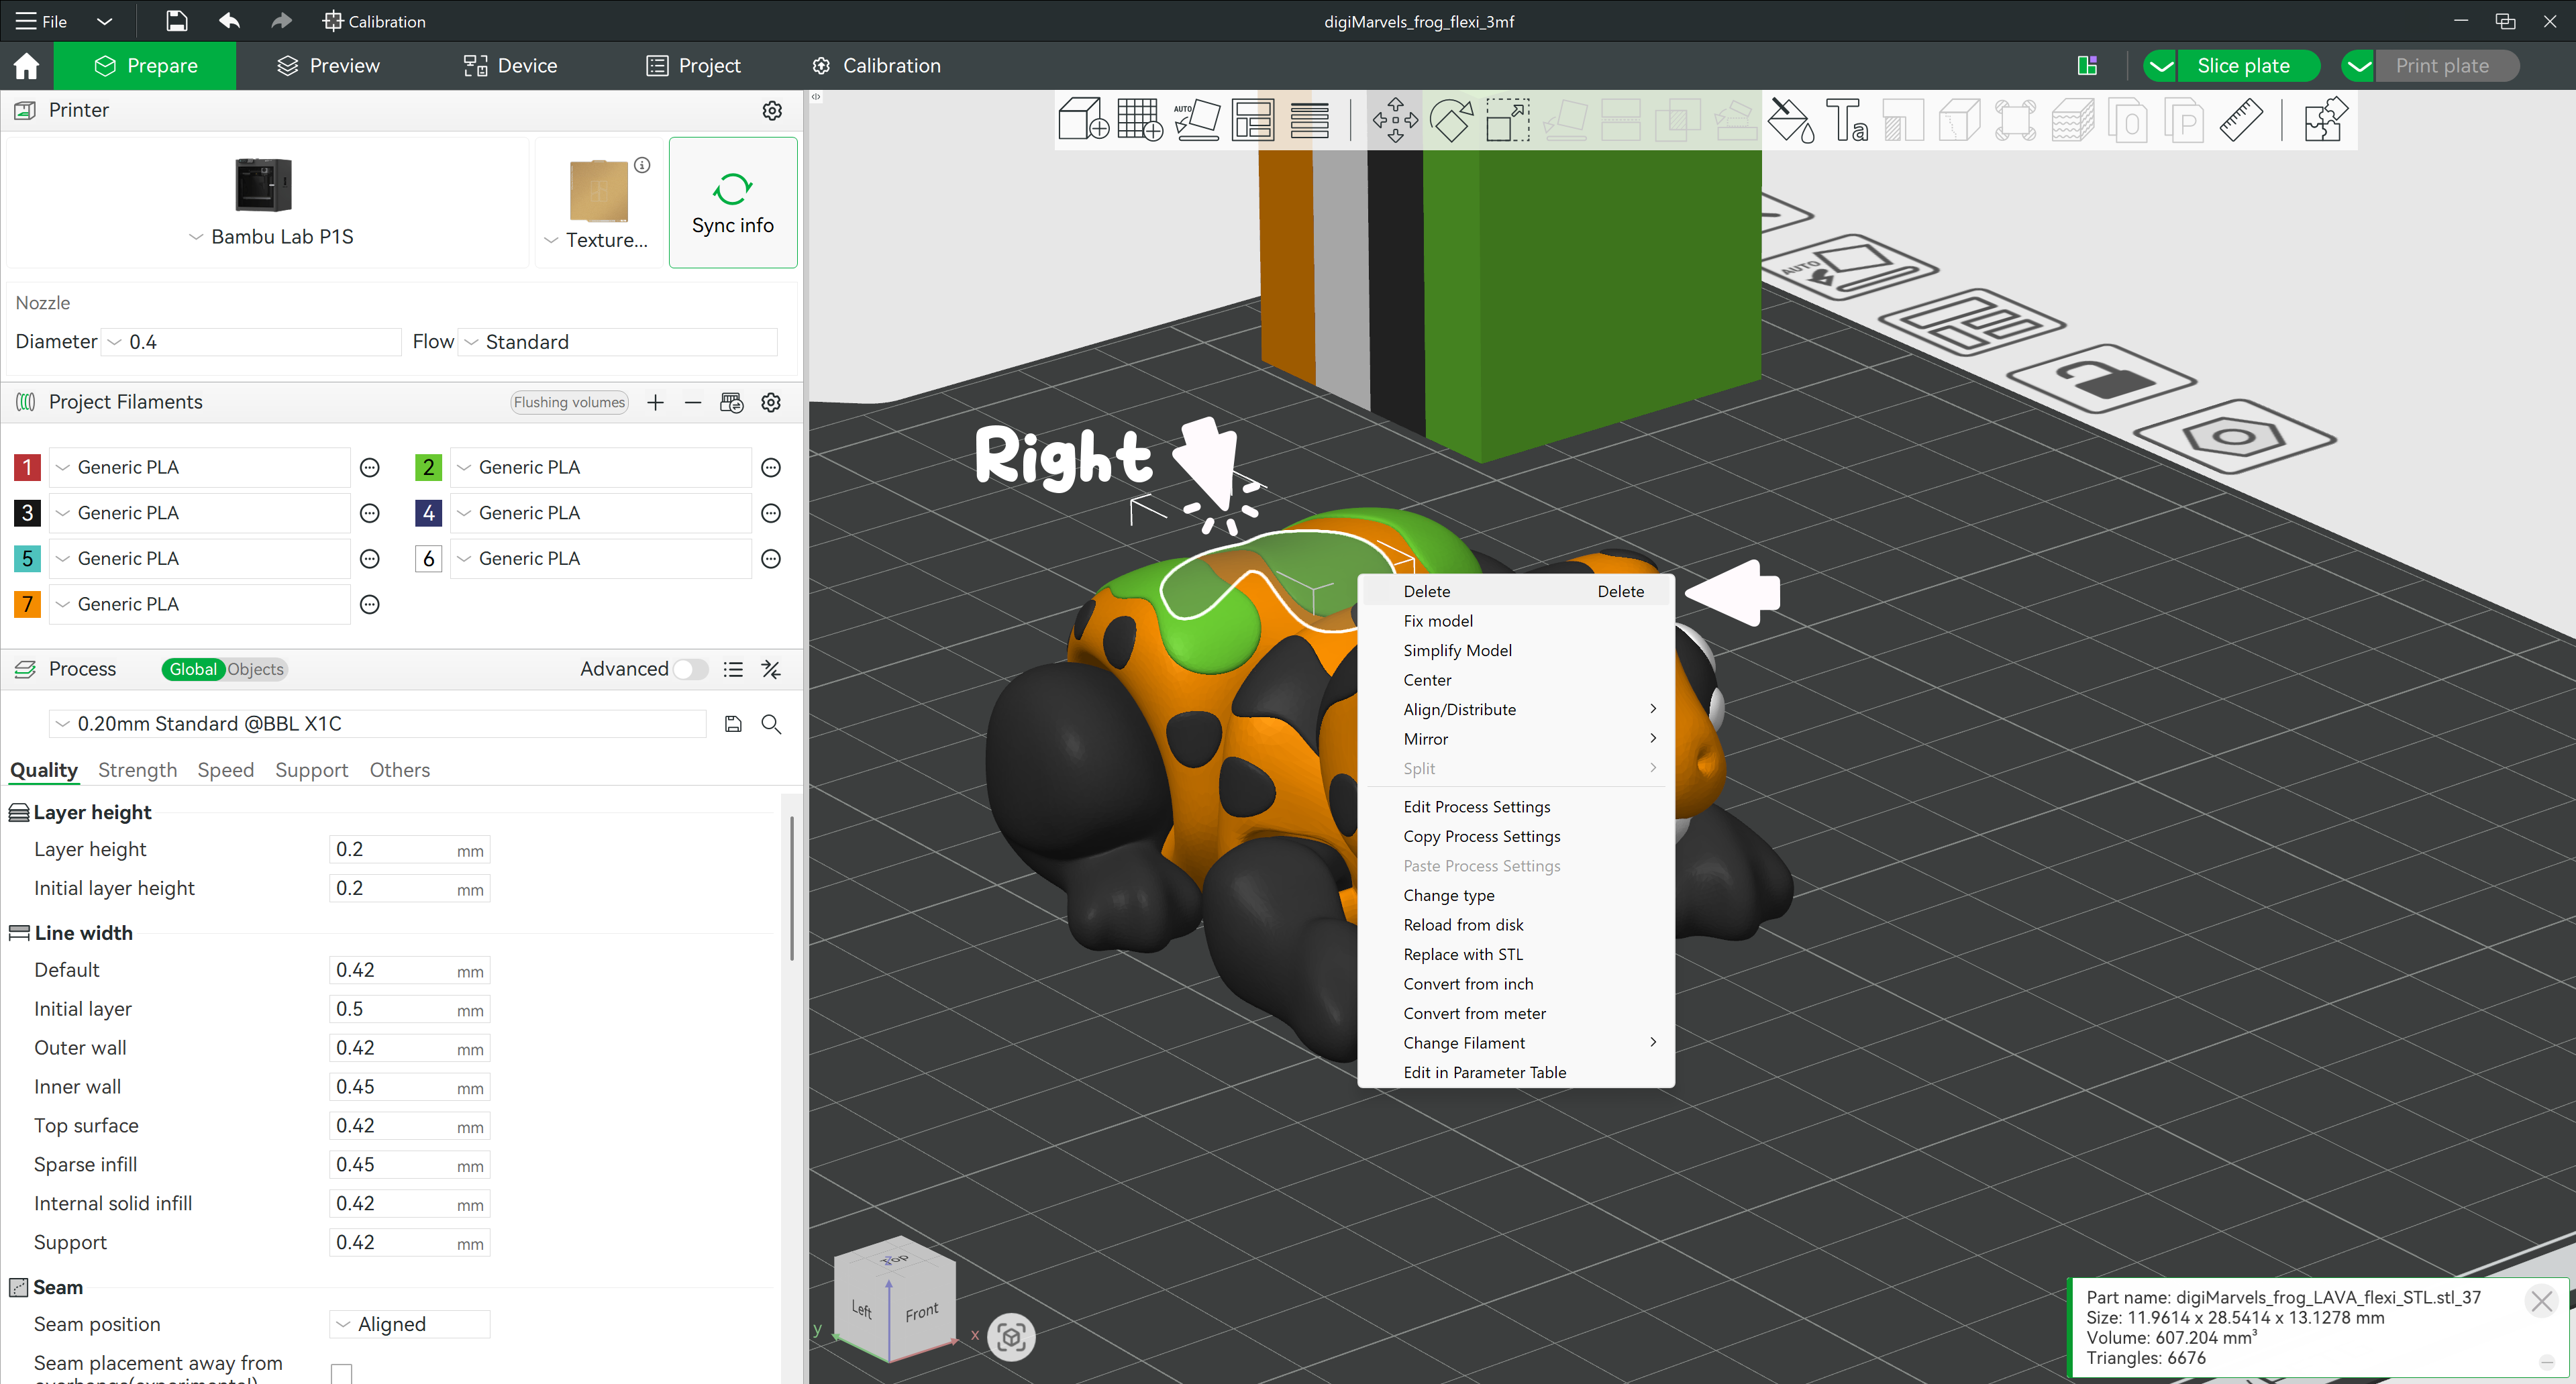Redo the last undone action
The height and width of the screenshot is (1384, 2576).
pos(282,21)
